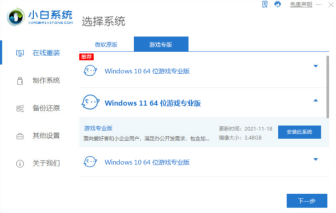This screenshot has width=336, height=213.
Task: Select the recommended Windows 10 64 位游戏专业版 title
Action: pyautogui.click(x=147, y=71)
